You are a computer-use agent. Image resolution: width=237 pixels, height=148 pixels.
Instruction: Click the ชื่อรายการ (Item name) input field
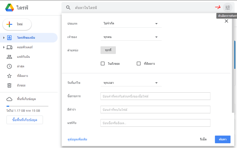(155, 96)
